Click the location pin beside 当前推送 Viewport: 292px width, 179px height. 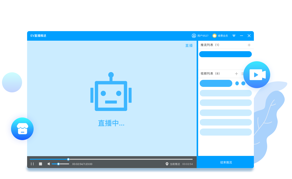click(x=167, y=164)
